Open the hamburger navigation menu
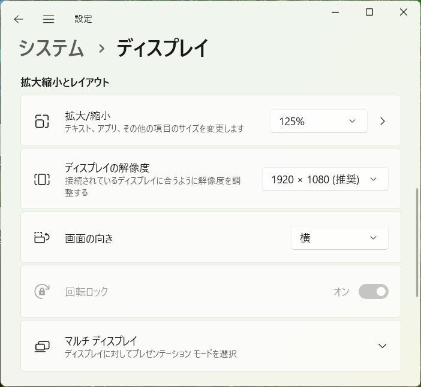 point(49,19)
